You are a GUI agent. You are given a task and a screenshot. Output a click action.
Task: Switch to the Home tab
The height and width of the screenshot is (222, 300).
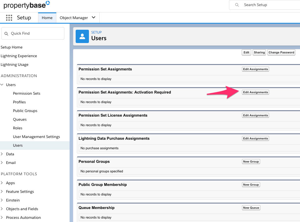(x=47, y=17)
